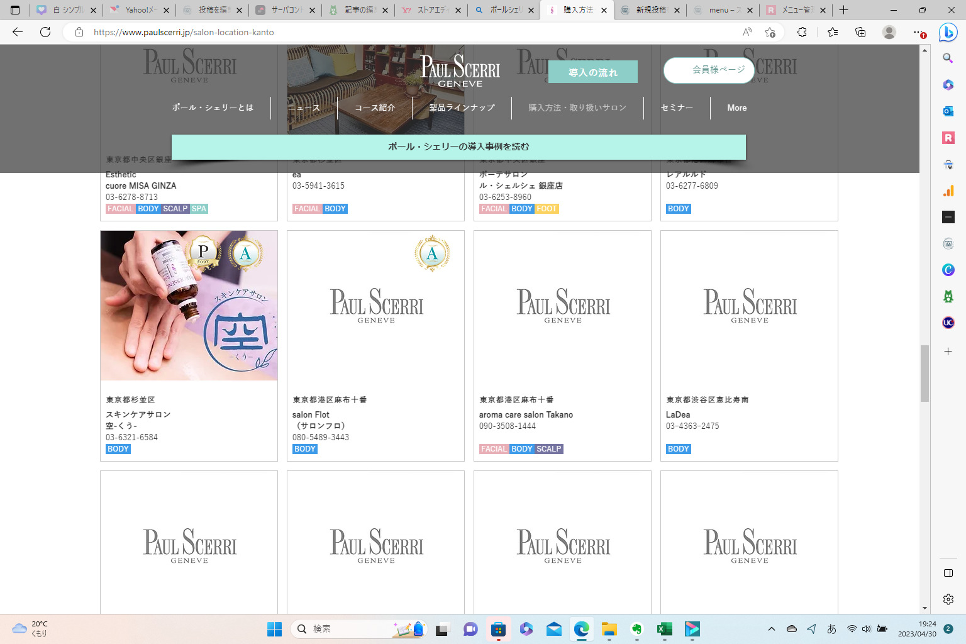The width and height of the screenshot is (966, 644).
Task: Click the salon name aroma care salon Takano
Action: click(x=526, y=414)
